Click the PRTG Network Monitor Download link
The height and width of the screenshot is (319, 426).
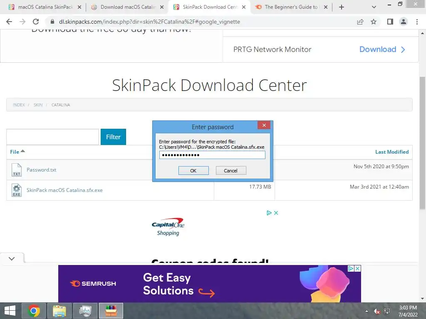click(382, 49)
